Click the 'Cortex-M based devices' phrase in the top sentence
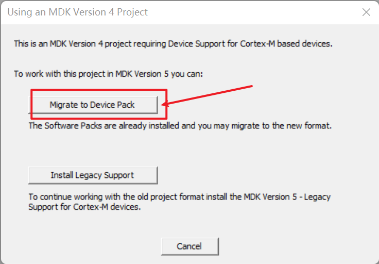The height and width of the screenshot is (264, 379). tap(286, 44)
